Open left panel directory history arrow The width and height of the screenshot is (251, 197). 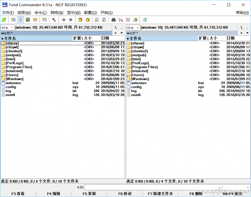pos(122,33)
